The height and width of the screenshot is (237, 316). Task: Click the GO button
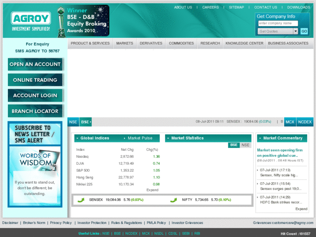click(304, 31)
